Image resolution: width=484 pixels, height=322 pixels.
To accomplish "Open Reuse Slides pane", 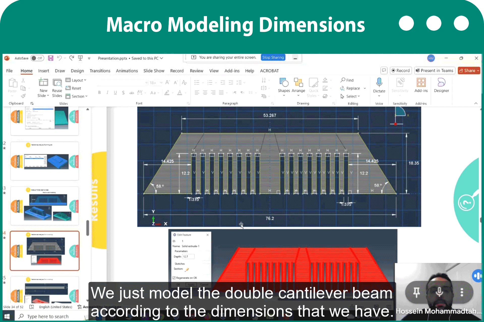I will pos(57,88).
